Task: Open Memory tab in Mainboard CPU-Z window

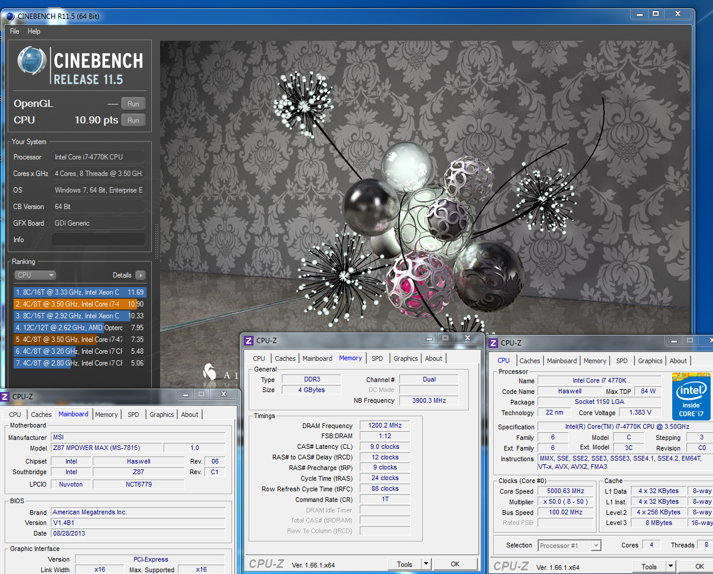Action: [106, 415]
